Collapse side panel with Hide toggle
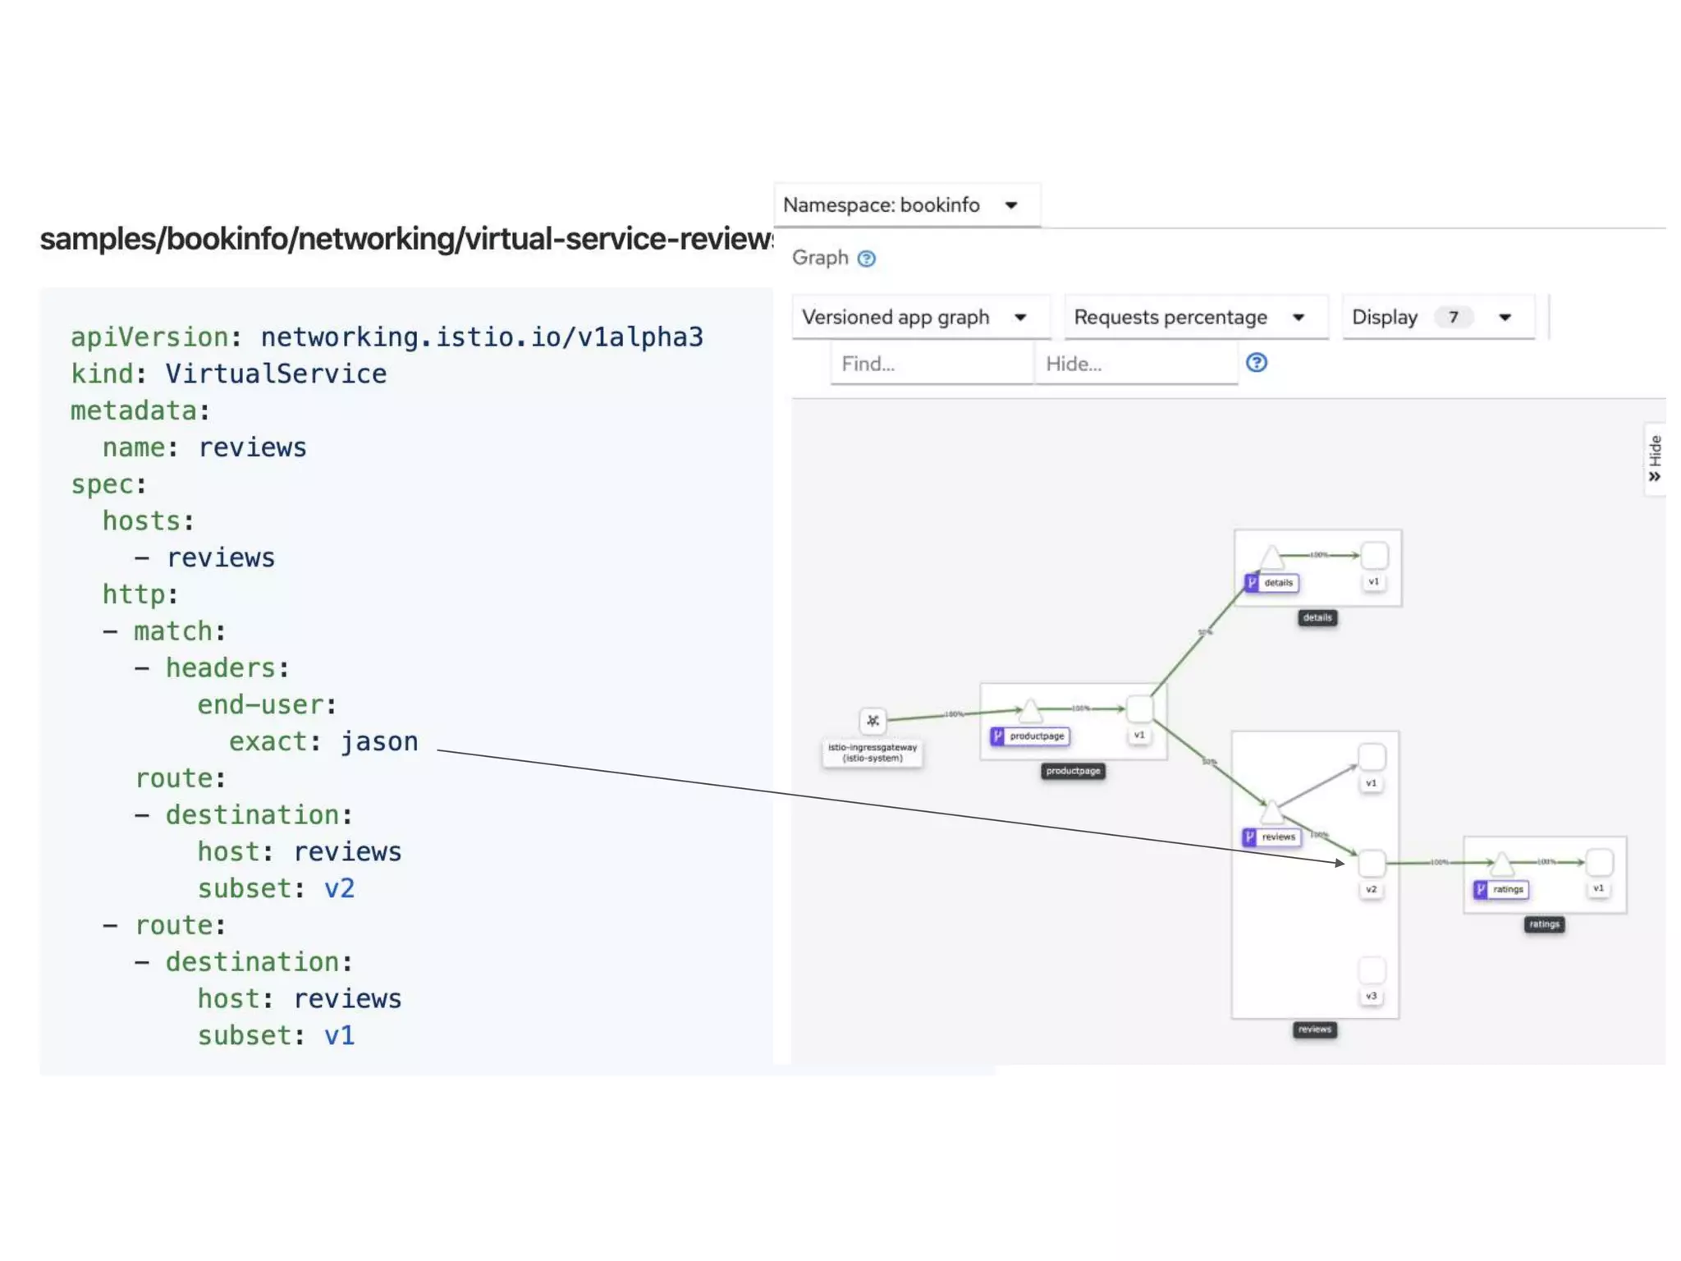This screenshot has width=1681, height=1261. 1655,459
